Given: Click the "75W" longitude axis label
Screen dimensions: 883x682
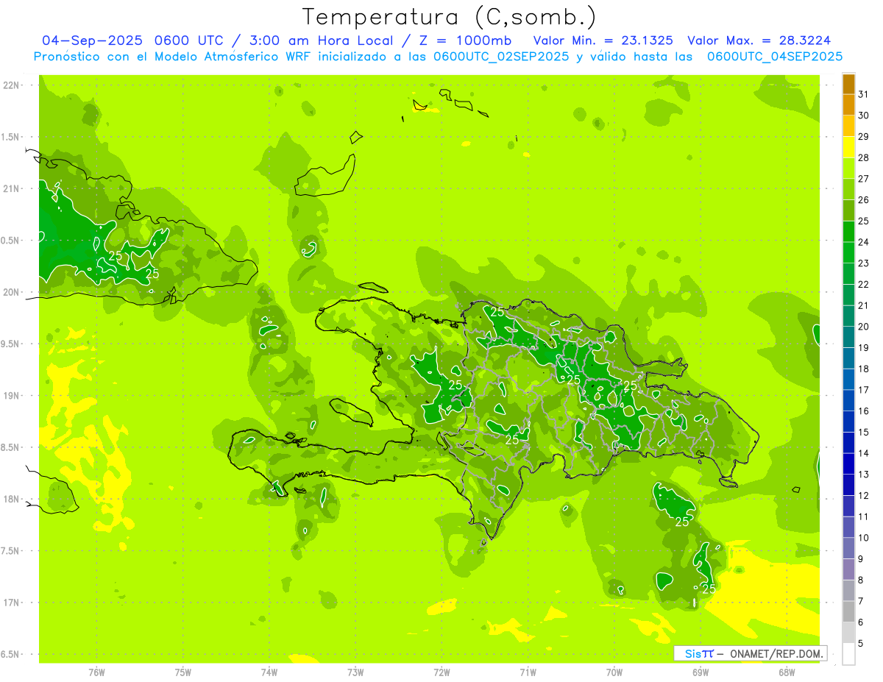Looking at the screenshot, I should coord(183,672).
